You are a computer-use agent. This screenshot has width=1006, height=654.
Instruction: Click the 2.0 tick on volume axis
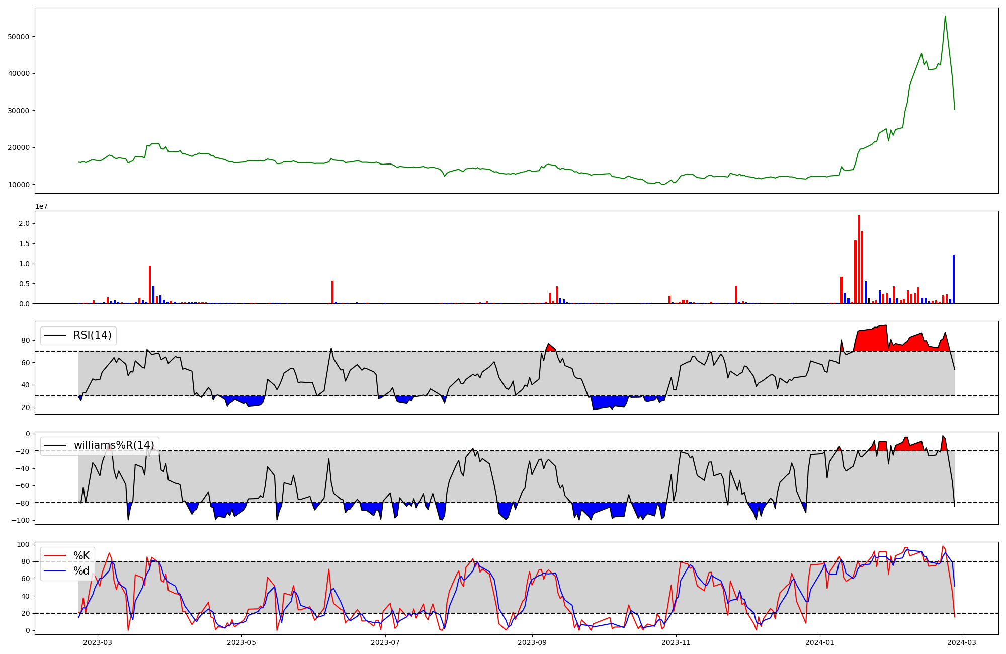(x=25, y=223)
